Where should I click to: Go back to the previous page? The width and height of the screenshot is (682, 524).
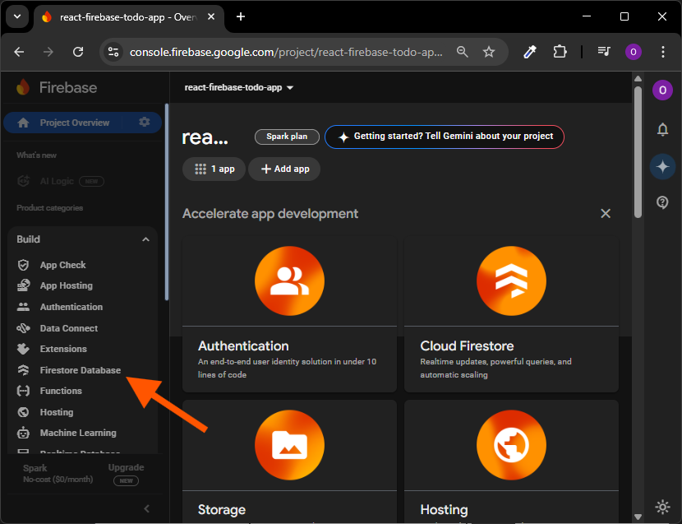(x=19, y=53)
